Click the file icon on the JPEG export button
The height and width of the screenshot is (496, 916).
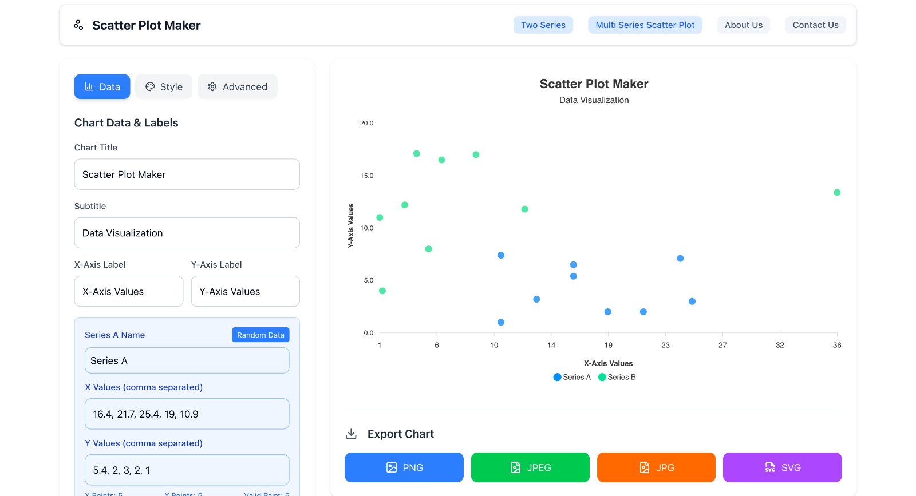pyautogui.click(x=515, y=467)
